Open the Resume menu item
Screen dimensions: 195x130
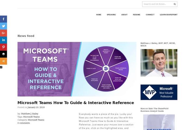coord(136,15)
